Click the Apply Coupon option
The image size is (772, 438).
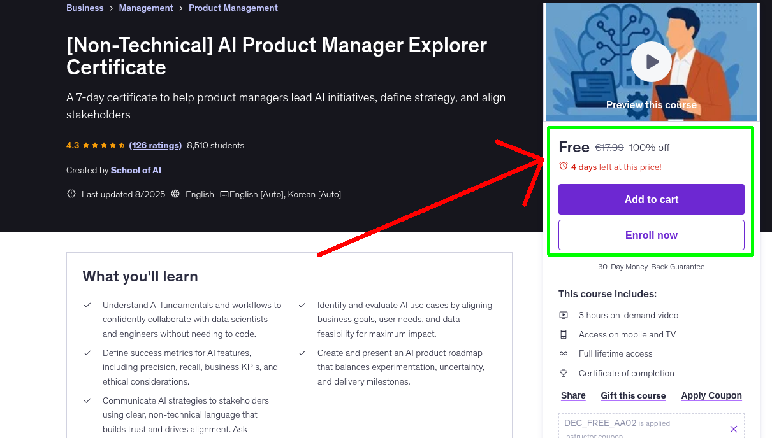tap(711, 395)
